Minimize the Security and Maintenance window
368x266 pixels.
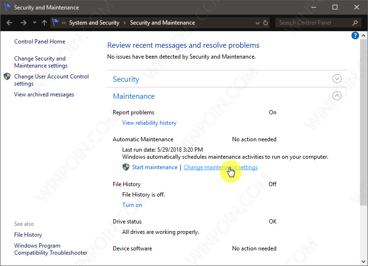tap(314, 7)
